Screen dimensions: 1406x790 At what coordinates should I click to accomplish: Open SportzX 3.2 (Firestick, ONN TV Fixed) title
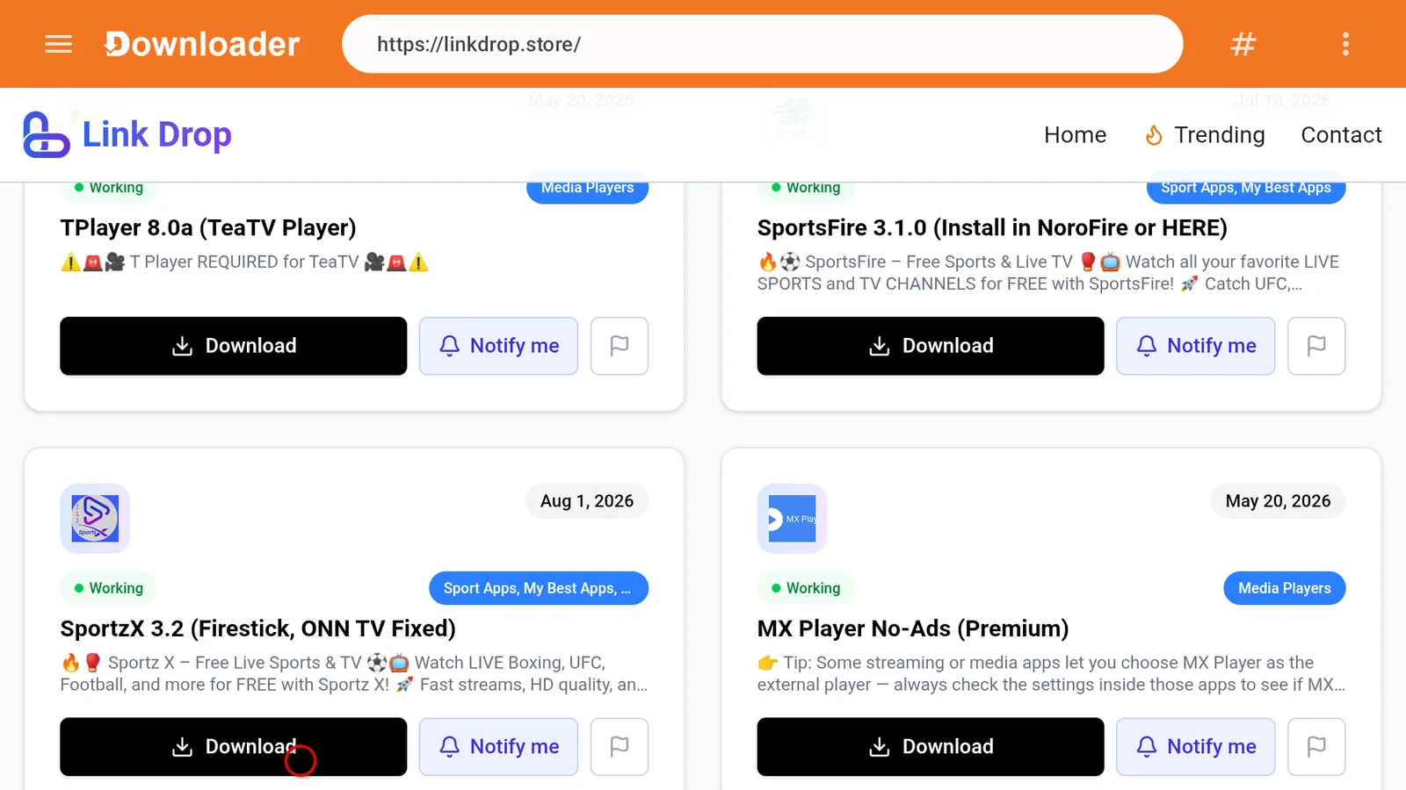click(x=257, y=628)
